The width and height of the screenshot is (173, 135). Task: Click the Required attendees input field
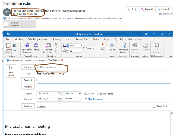click(x=103, y=80)
